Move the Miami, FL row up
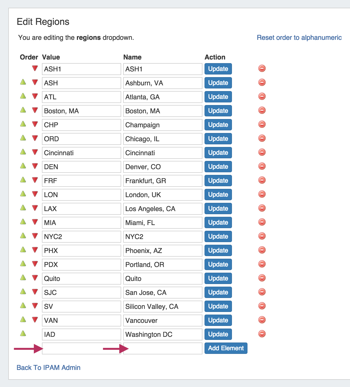The height and width of the screenshot is (387, 350). coord(23,222)
